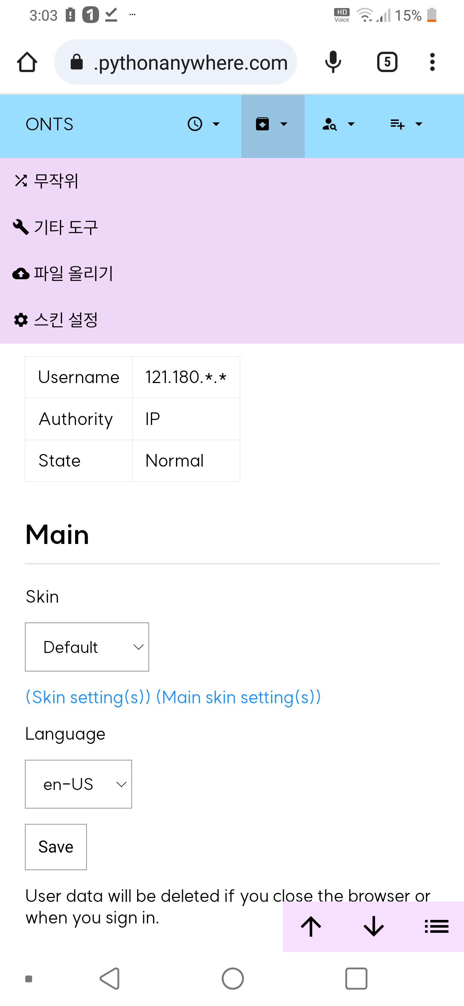
Task: Click the cloud upload icon beside 파일 올리기
Action: 22,273
